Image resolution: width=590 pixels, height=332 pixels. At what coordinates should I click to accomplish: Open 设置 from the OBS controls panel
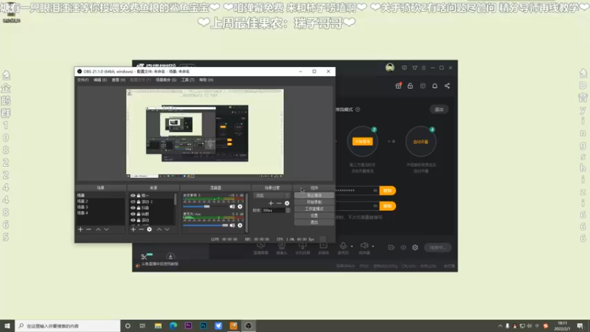(314, 215)
